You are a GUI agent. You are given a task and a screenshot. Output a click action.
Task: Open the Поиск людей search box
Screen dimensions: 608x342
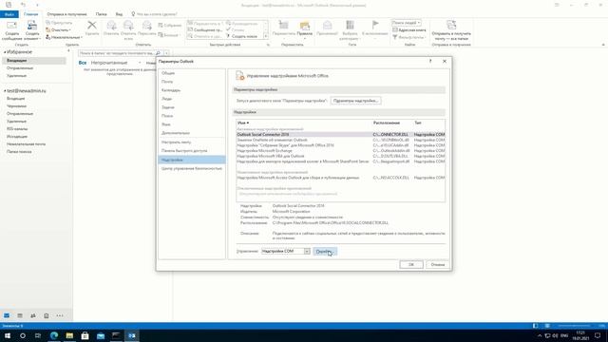click(x=406, y=23)
